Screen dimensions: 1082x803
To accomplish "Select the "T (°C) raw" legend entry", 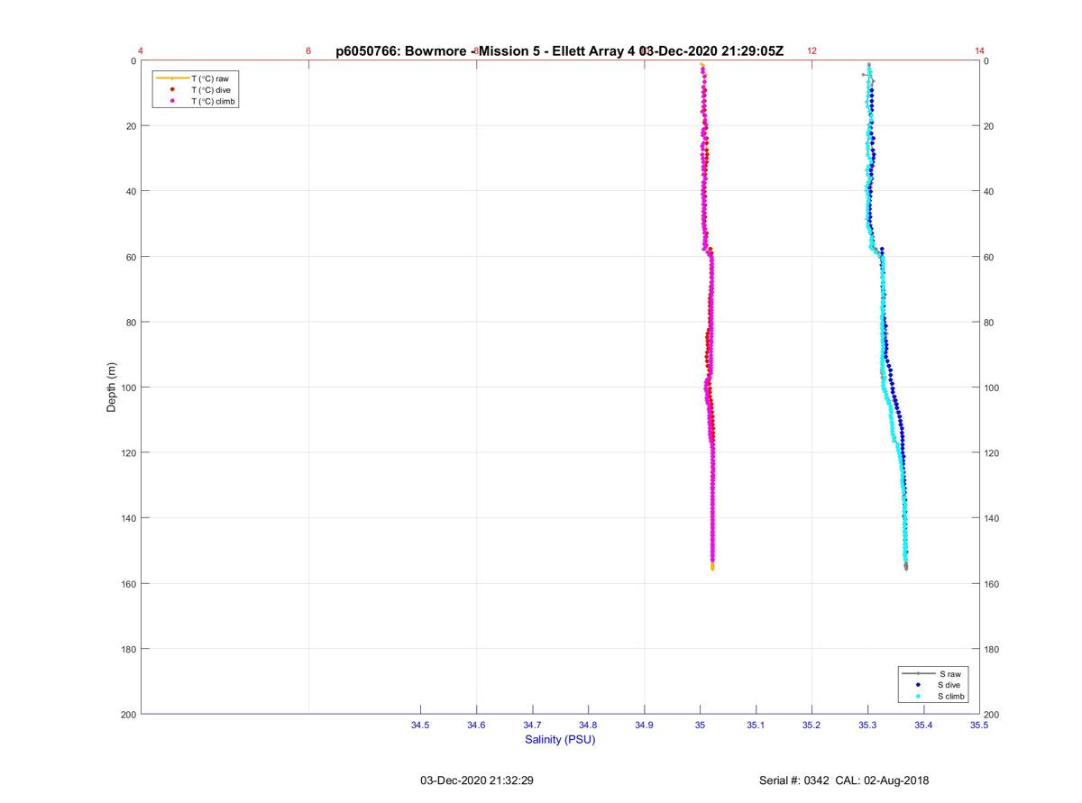I will coord(209,79).
